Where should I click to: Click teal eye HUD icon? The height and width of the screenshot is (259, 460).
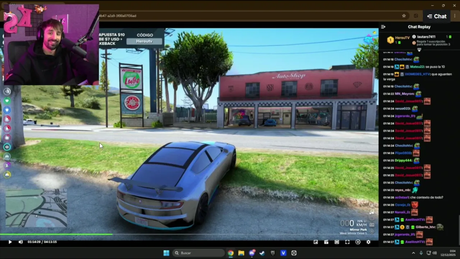tap(7, 147)
